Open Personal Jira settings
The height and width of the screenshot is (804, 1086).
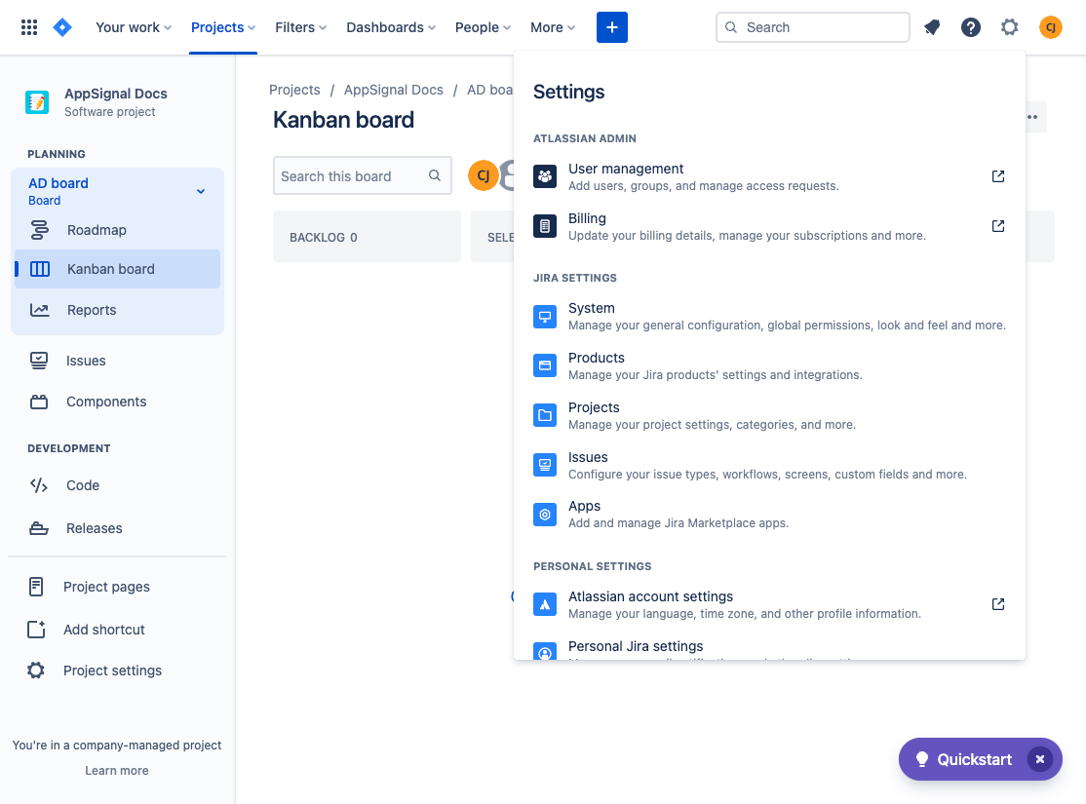point(769,650)
